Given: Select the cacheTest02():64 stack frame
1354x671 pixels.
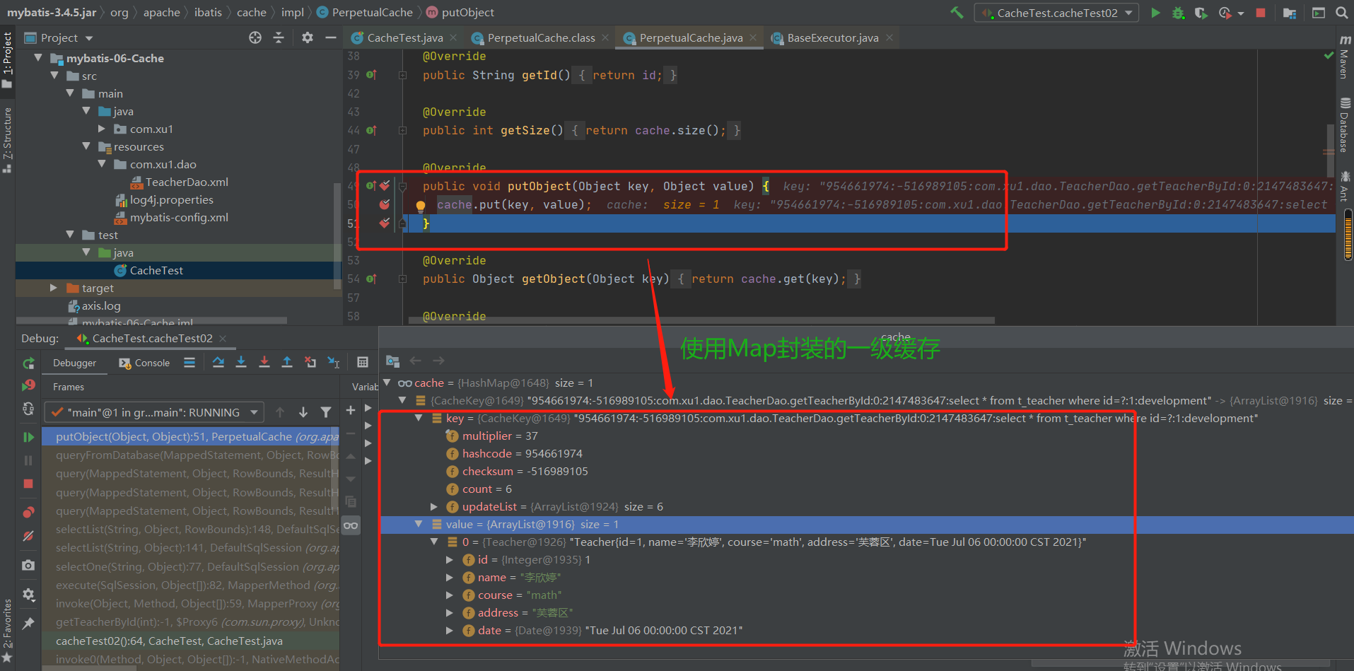Looking at the screenshot, I should pyautogui.click(x=191, y=641).
